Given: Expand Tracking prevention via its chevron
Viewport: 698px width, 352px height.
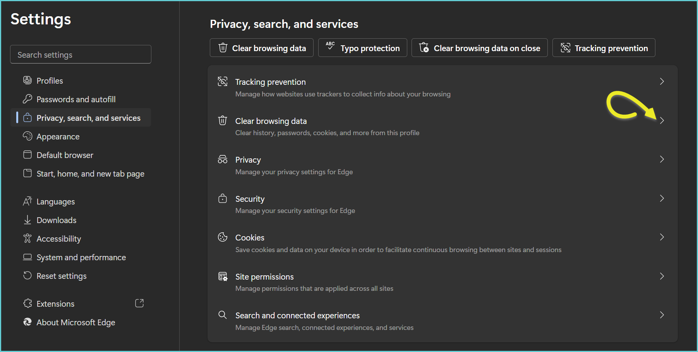Looking at the screenshot, I should click(x=662, y=81).
